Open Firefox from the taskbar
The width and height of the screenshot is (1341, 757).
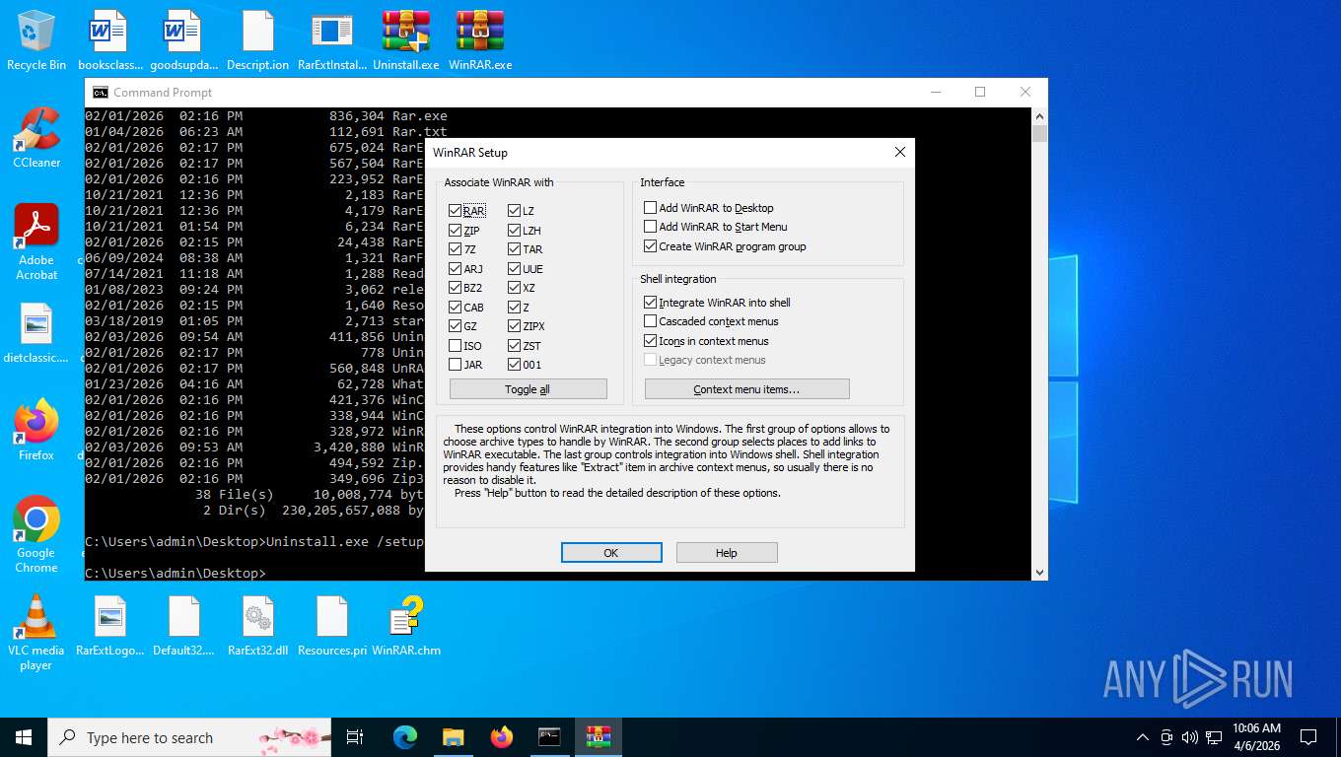click(x=502, y=737)
